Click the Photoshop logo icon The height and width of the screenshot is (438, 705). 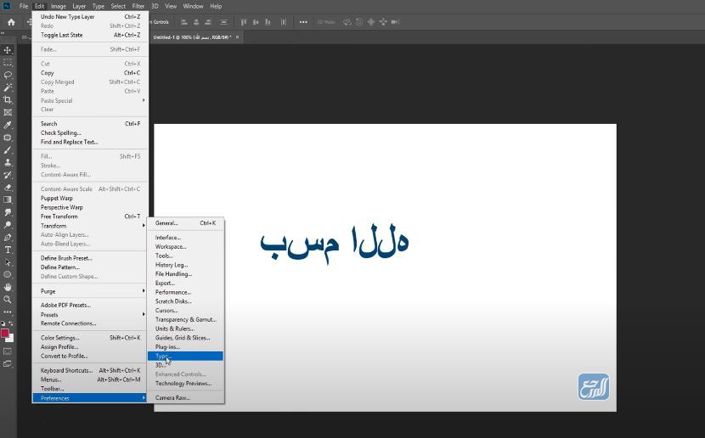pos(7,6)
